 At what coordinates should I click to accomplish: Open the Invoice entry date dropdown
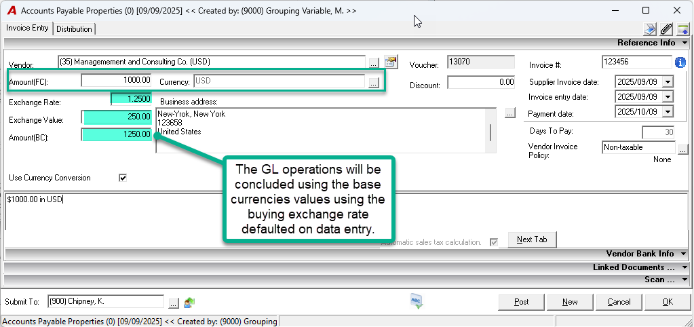tap(668, 97)
